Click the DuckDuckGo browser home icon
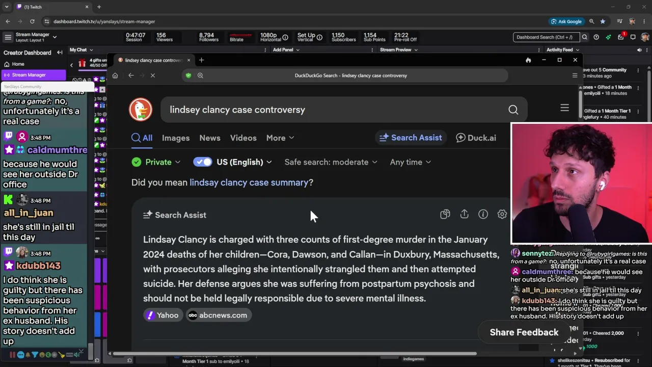This screenshot has height=367, width=652. 115,75
